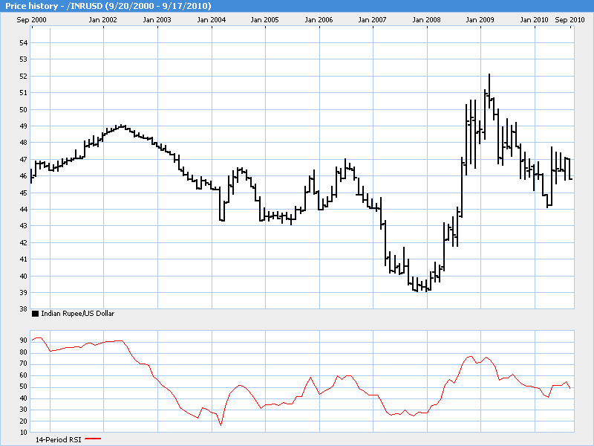Select the Jan 2009 date label

480,19
